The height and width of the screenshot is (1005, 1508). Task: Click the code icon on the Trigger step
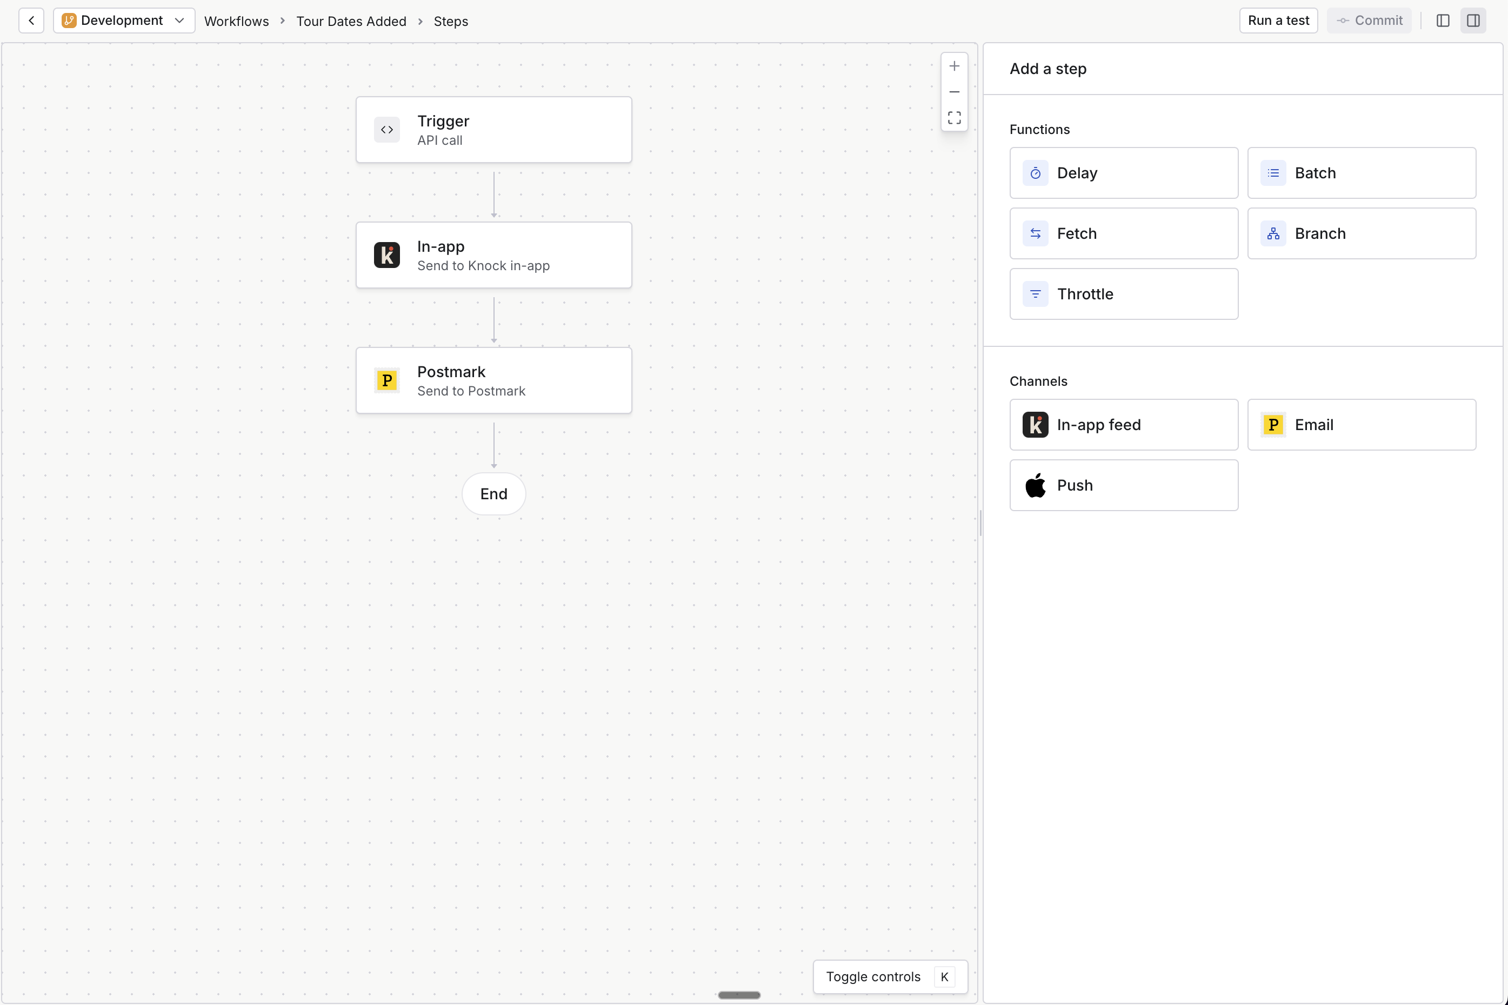pyautogui.click(x=387, y=130)
